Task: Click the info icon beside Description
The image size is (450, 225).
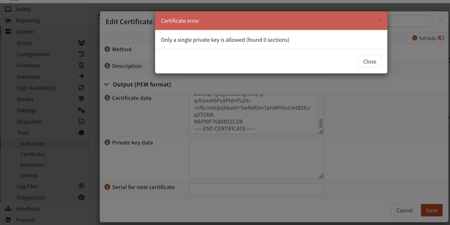Action: (107, 66)
